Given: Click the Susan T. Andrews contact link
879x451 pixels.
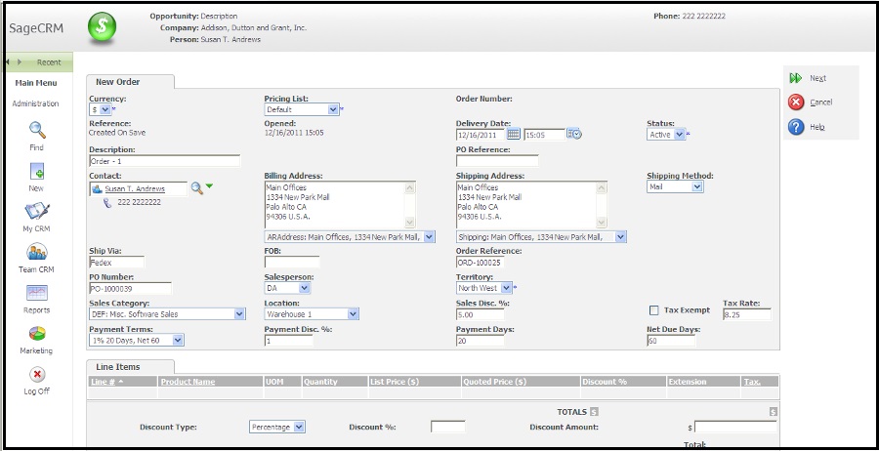Looking at the screenshot, I should (134, 189).
